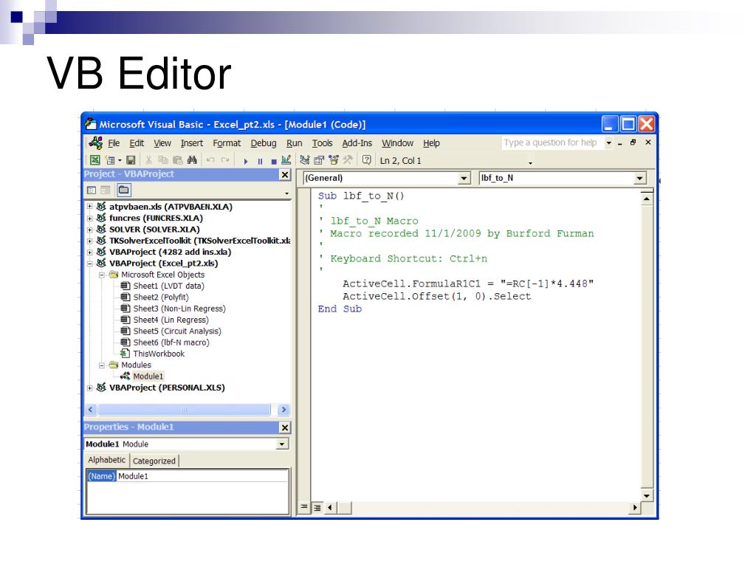Click the Reset stop icon
756x567 pixels.
tap(273, 161)
